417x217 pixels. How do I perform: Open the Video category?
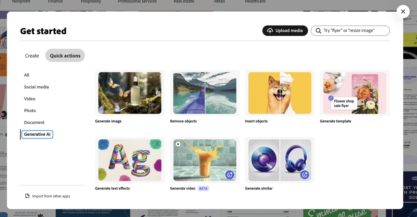click(x=30, y=99)
